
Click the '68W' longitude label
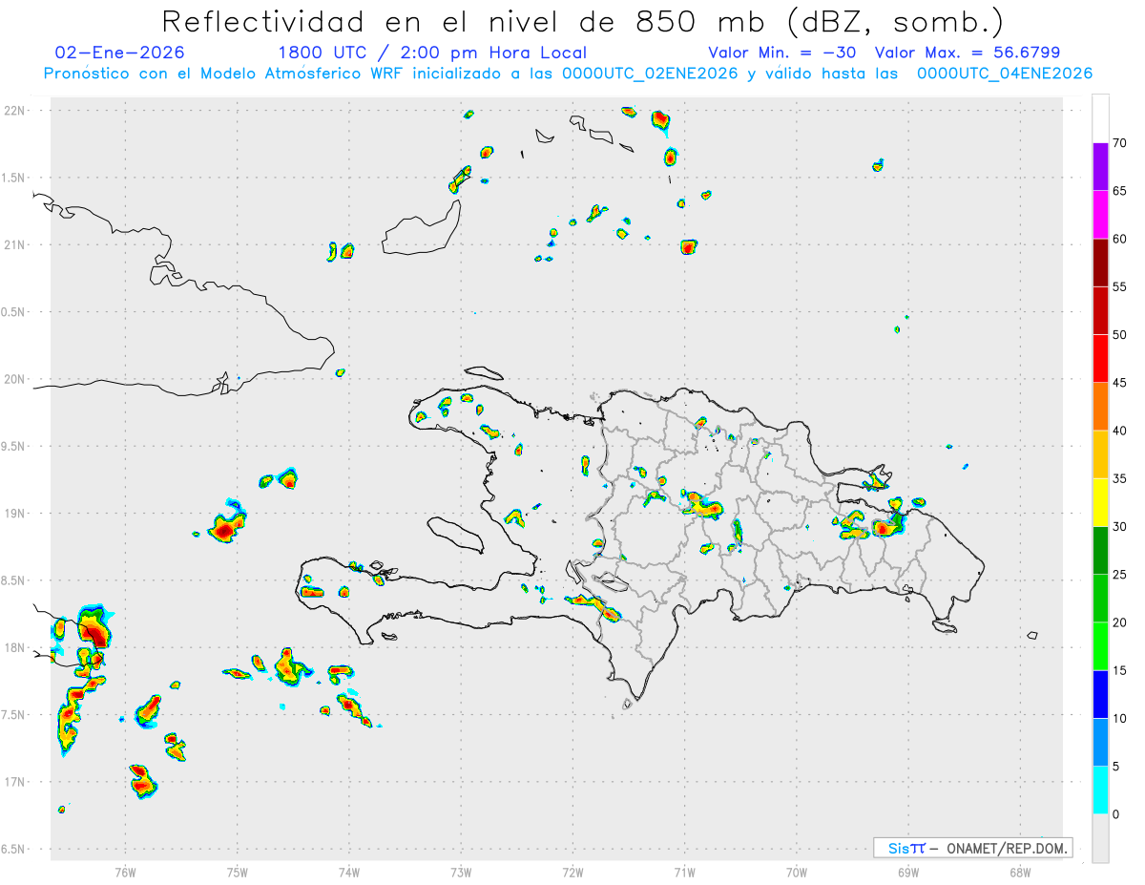(1020, 873)
